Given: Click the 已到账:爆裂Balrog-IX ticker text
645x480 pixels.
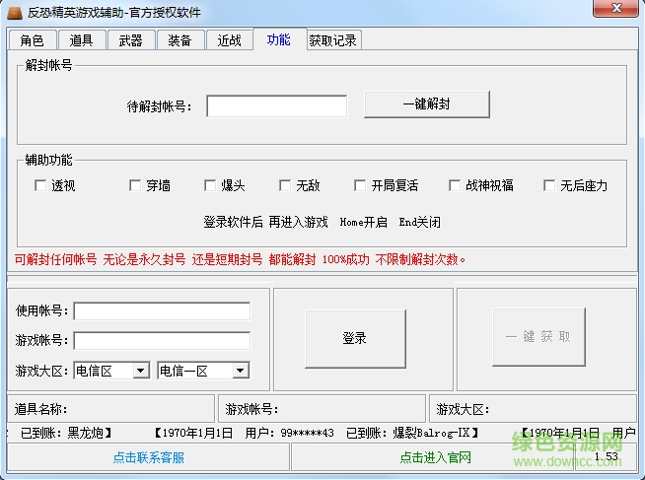Looking at the screenshot, I should 412,433.
